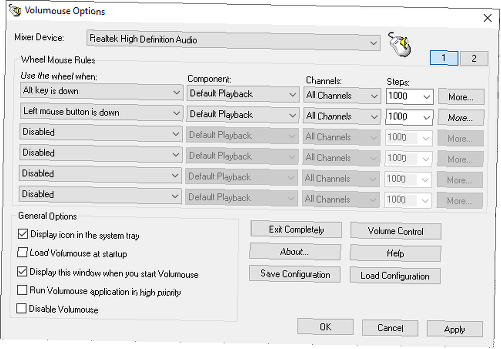Open Volume Control
The height and width of the screenshot is (349, 501).
(396, 231)
